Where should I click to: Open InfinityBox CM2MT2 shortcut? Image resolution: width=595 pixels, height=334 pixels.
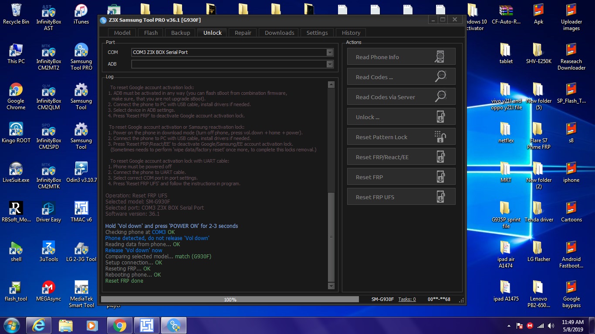49,57
